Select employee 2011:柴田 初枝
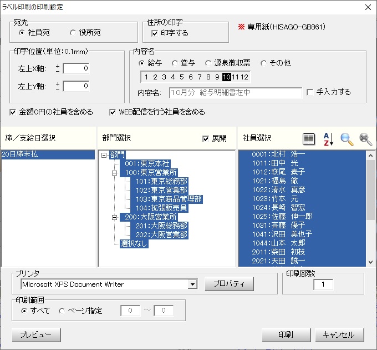 302,252
